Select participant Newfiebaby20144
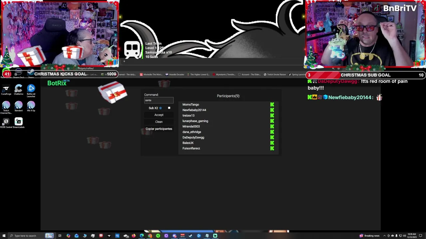The height and width of the screenshot is (239, 426). click(194, 110)
